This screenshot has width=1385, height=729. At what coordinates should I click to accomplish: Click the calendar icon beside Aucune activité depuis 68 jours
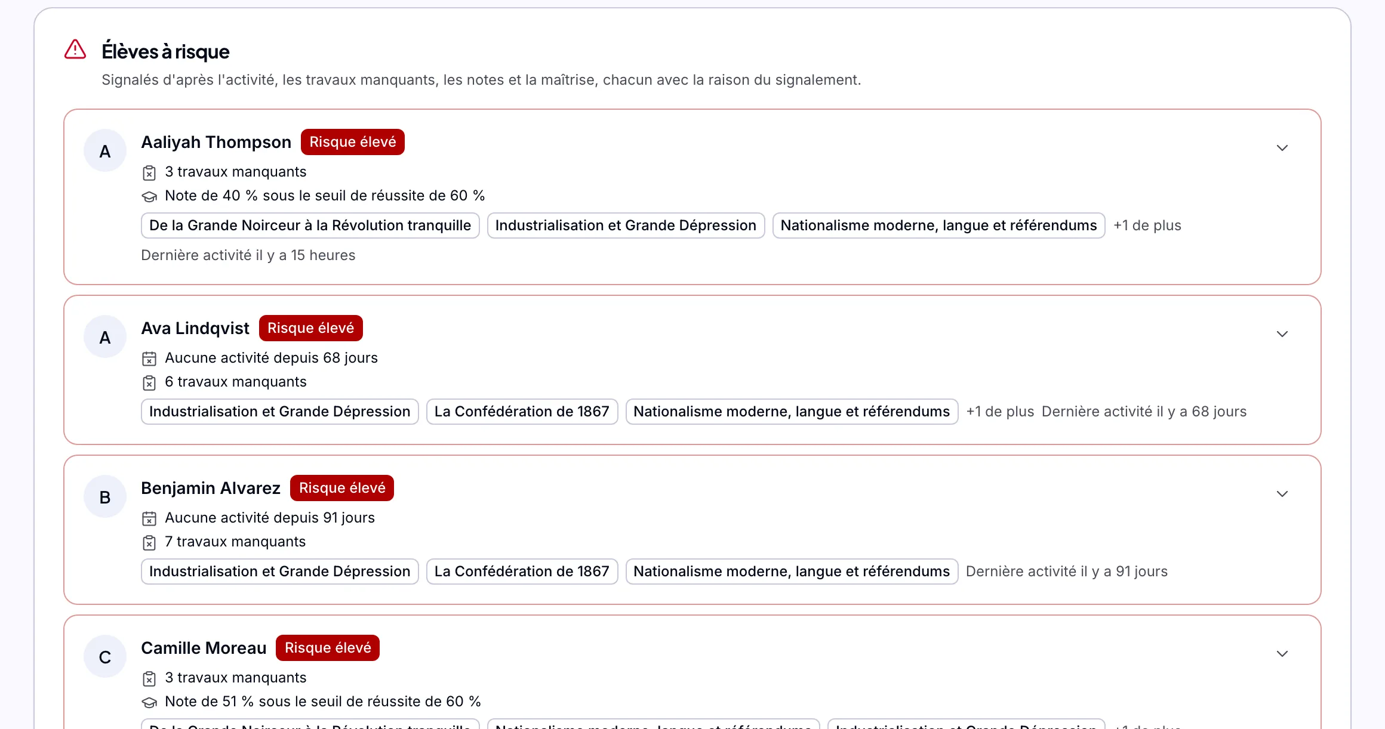(x=149, y=359)
